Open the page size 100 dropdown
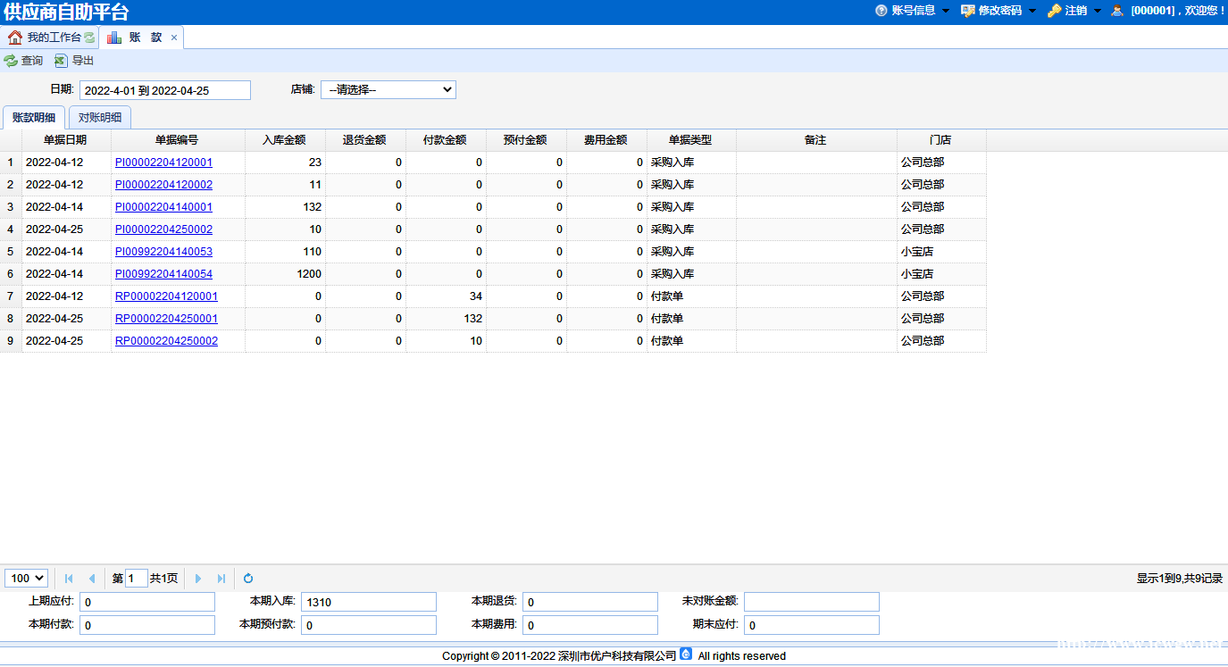Viewport: 1228px width, 667px height. point(26,579)
